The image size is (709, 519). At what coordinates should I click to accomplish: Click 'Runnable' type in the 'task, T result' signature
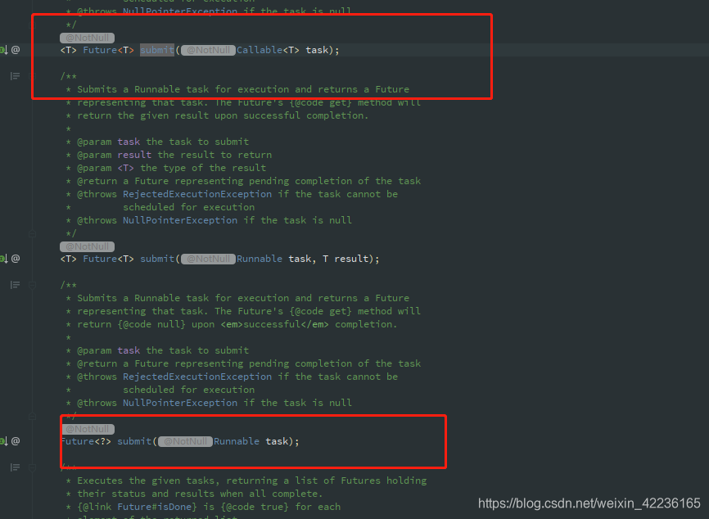(259, 259)
